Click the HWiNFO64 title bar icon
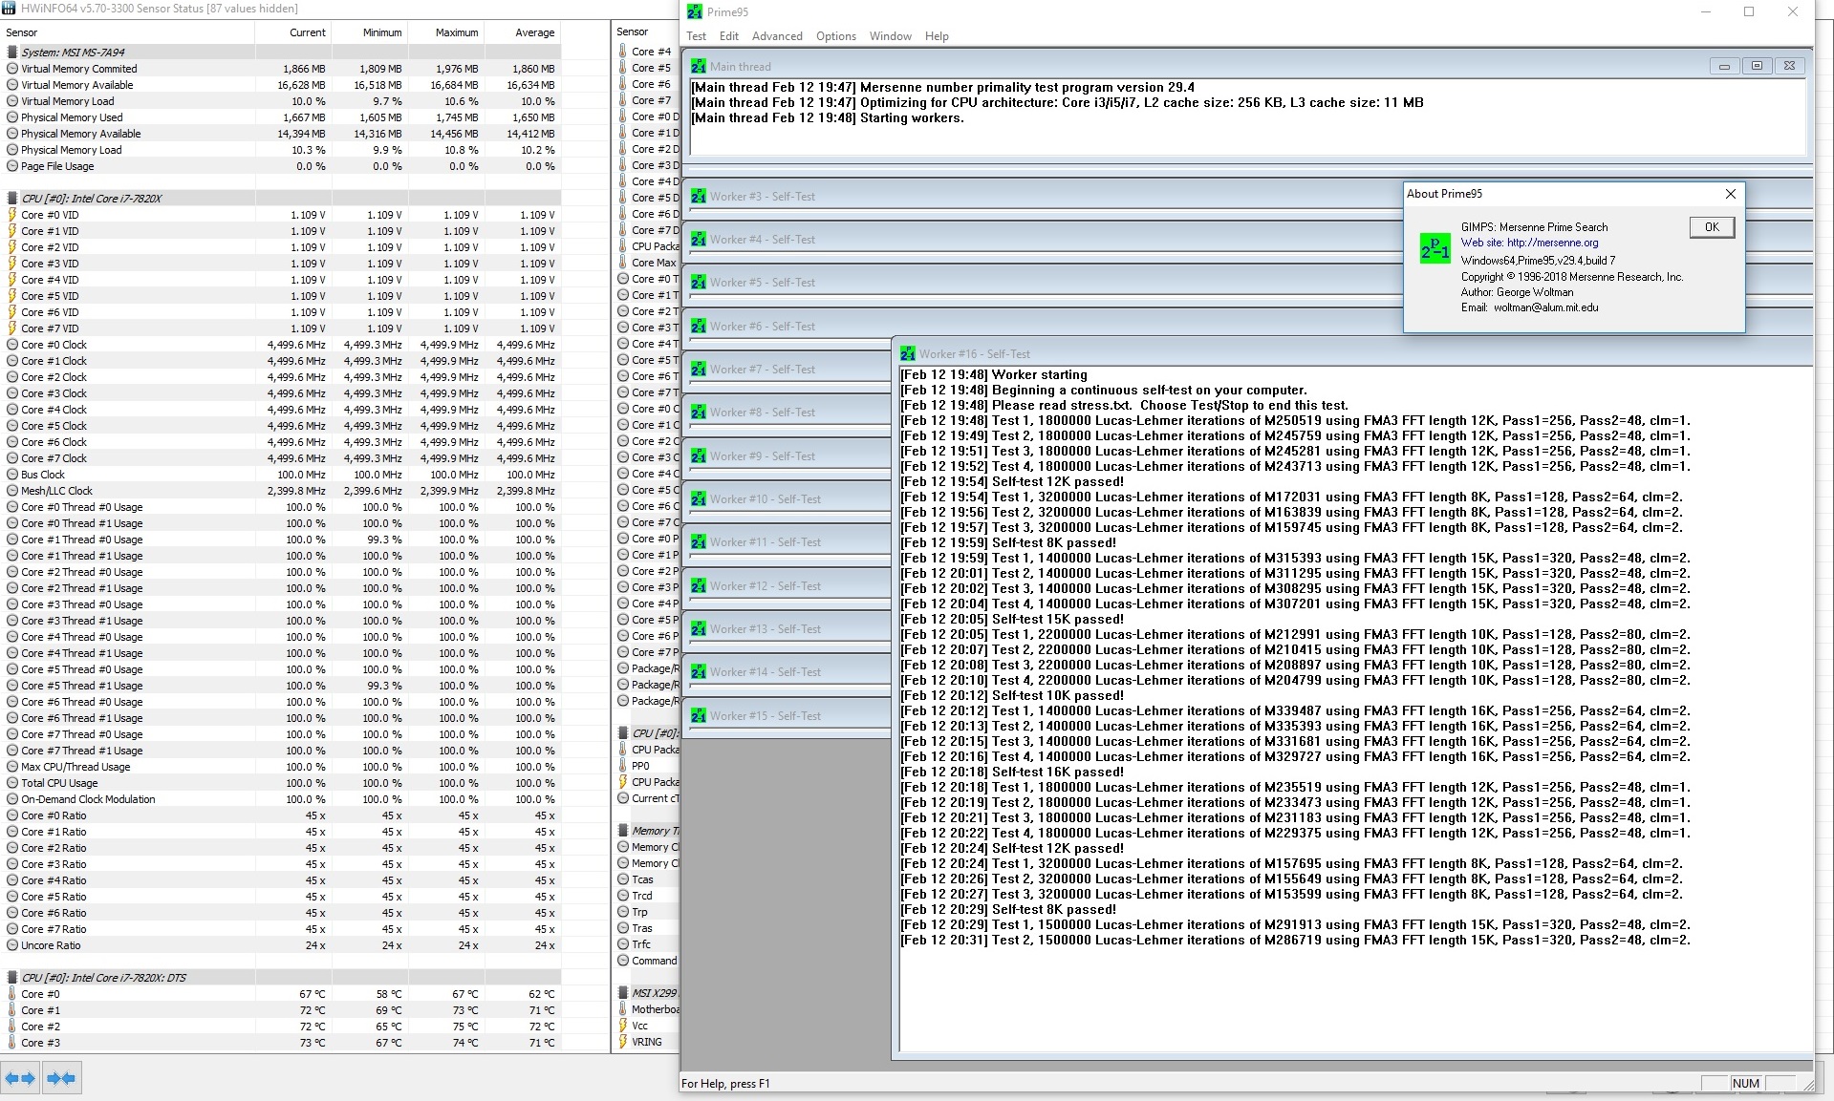This screenshot has width=1834, height=1101. coord(9,9)
